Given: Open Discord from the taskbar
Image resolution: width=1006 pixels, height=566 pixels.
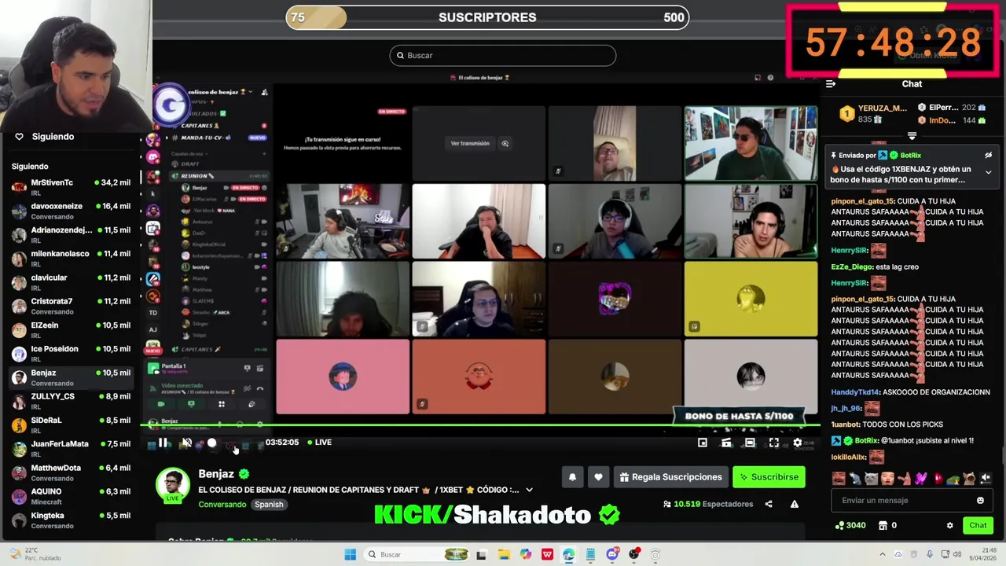Looking at the screenshot, I should [612, 555].
